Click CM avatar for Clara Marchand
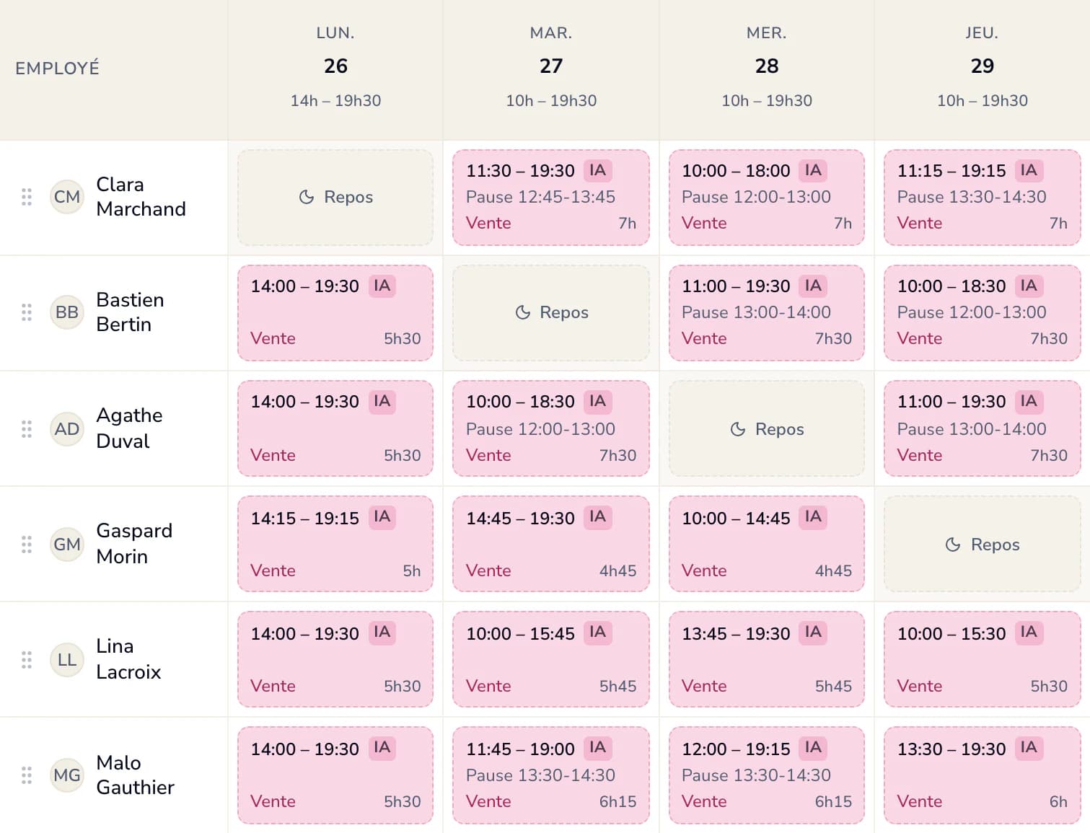1090x833 pixels. [67, 197]
